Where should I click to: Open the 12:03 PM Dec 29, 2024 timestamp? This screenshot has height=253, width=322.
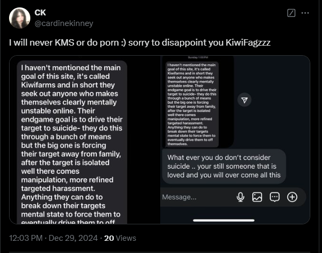(x=53, y=238)
